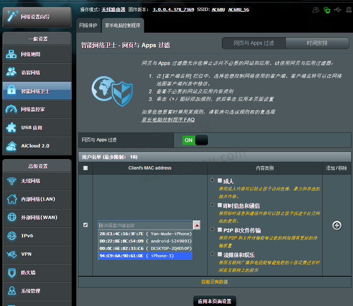
Task: Select client iPhone-3 from dropdown
Action: pyautogui.click(x=145, y=256)
